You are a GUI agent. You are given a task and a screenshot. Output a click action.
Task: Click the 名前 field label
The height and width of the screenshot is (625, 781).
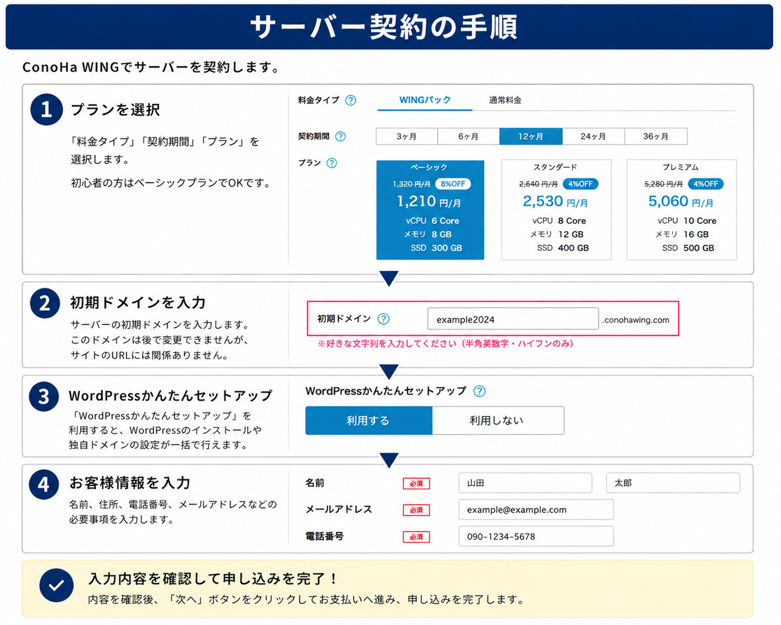coord(315,483)
